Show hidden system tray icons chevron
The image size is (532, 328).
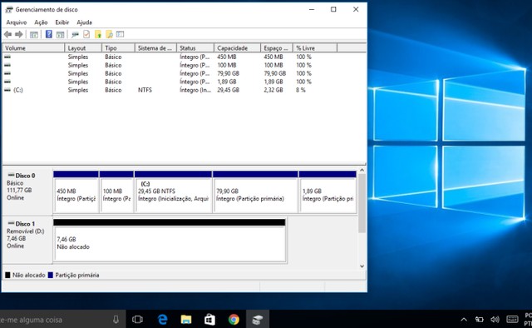click(464, 320)
